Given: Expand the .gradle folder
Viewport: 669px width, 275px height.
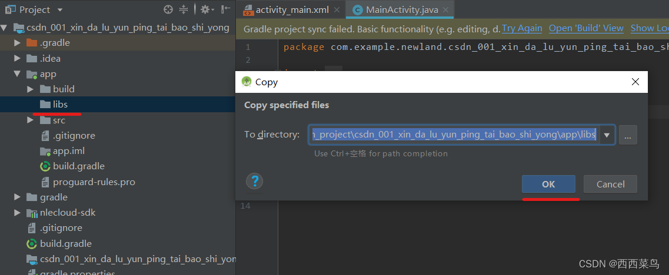Looking at the screenshot, I should coord(17,43).
